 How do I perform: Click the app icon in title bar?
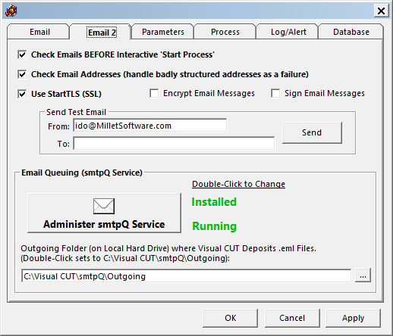click(x=11, y=11)
